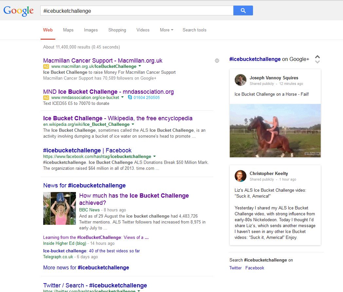The width and height of the screenshot is (343, 292).
Task: Read BBC story on Ice Bucket Challenge achievements
Action: coord(134,199)
